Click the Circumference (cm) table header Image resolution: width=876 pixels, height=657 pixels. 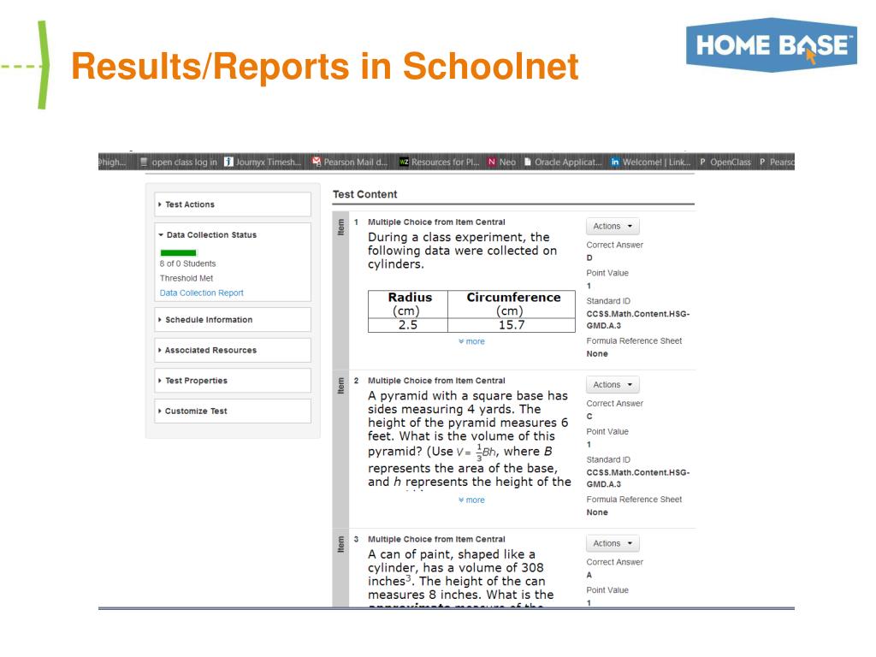pos(512,304)
